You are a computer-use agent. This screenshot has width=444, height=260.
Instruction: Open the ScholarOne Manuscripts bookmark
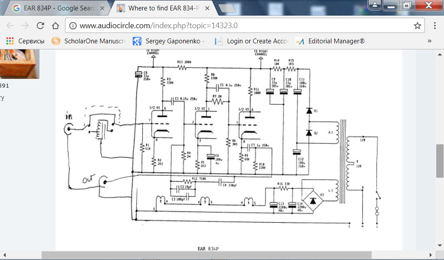(88, 41)
